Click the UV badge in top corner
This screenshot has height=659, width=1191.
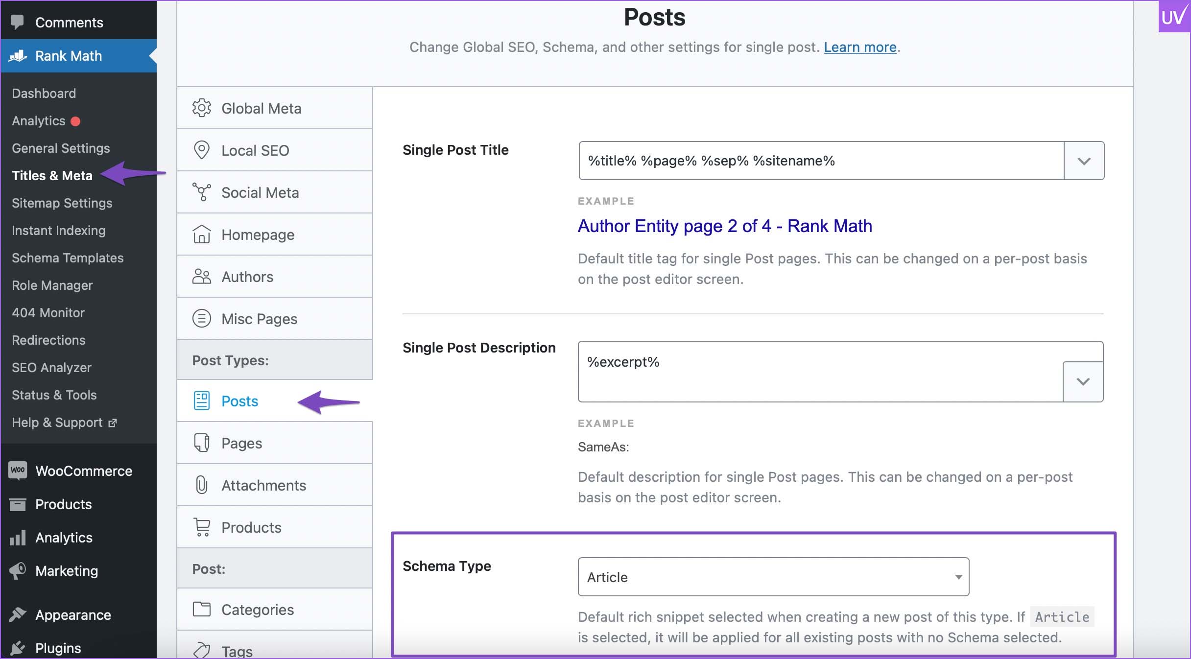(x=1174, y=17)
